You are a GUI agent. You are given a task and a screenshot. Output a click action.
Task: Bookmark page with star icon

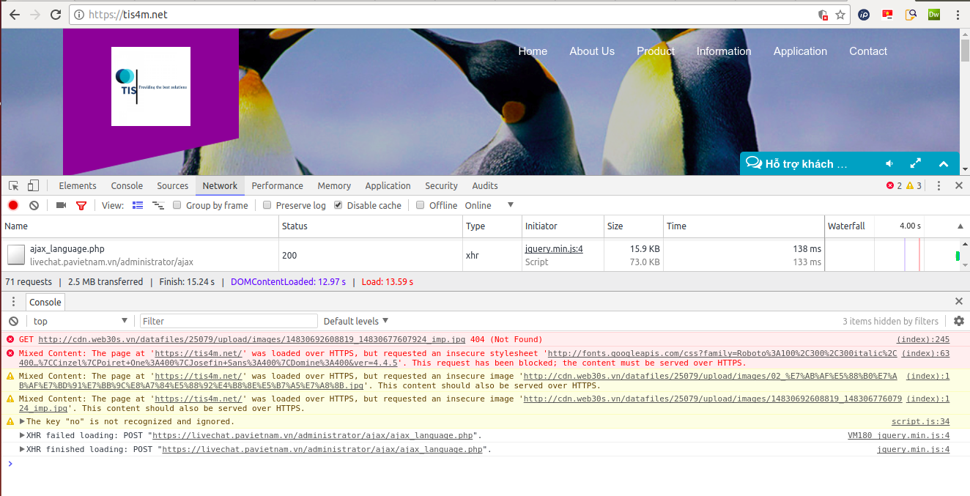(840, 15)
